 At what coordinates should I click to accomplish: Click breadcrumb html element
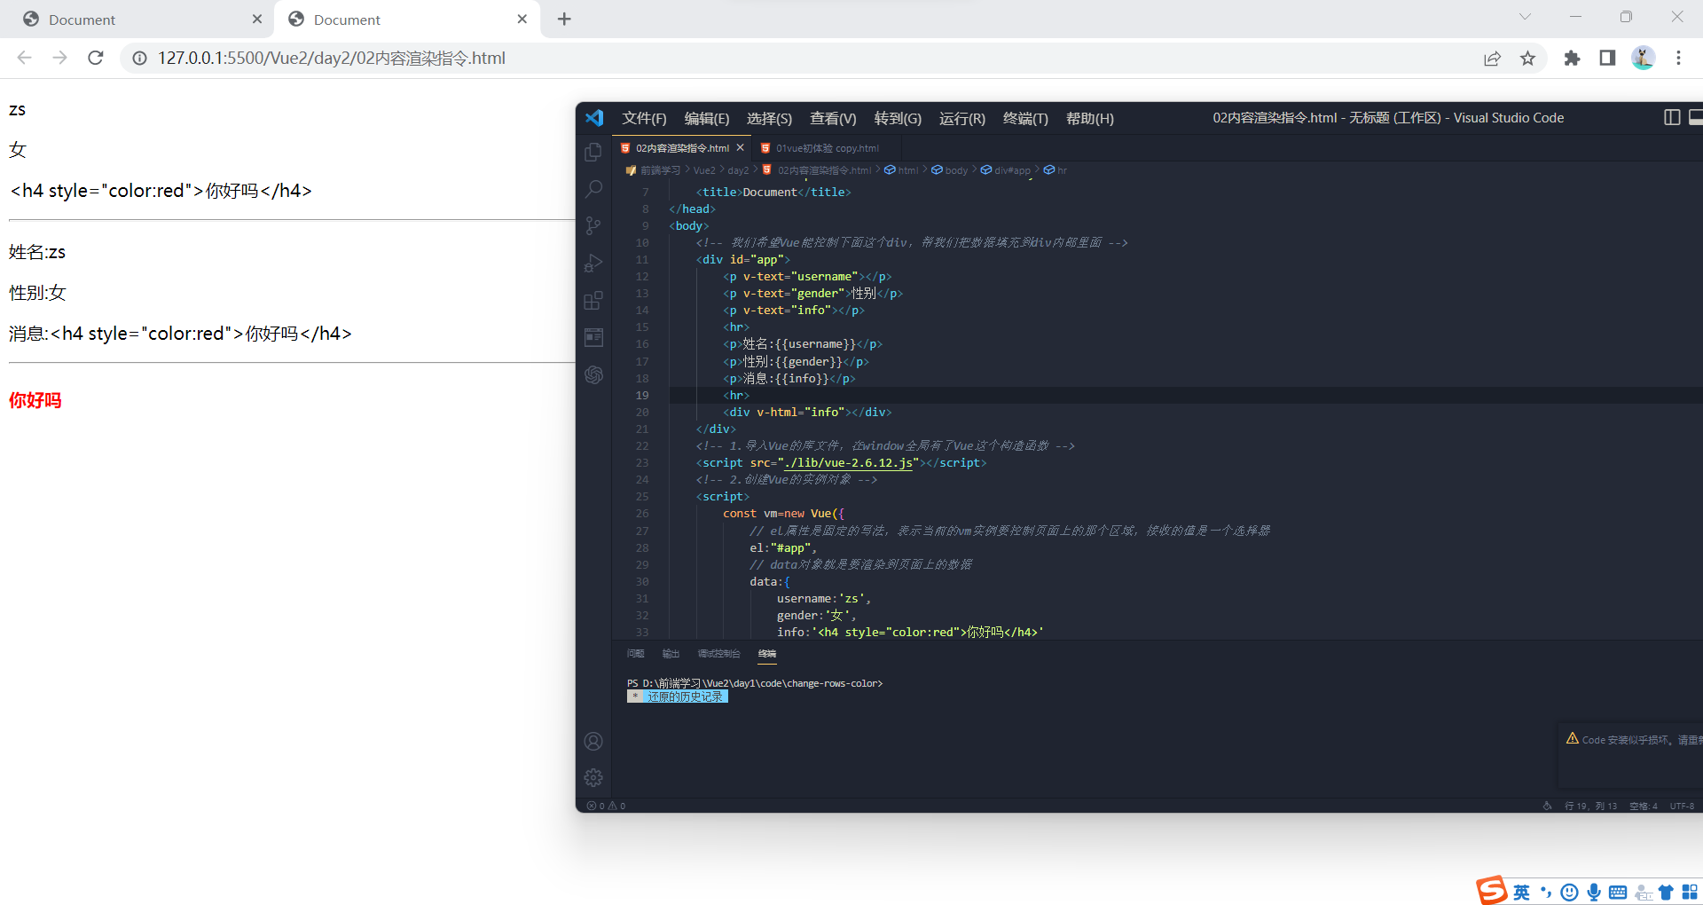(x=901, y=170)
